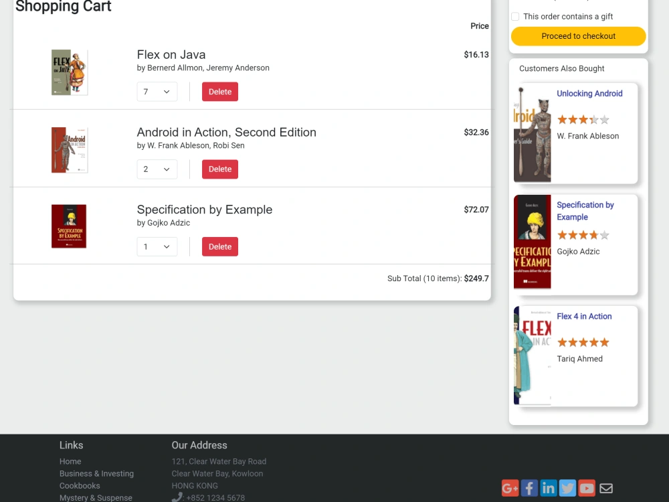
Task: Delete Android in Action from cart
Action: pos(220,169)
